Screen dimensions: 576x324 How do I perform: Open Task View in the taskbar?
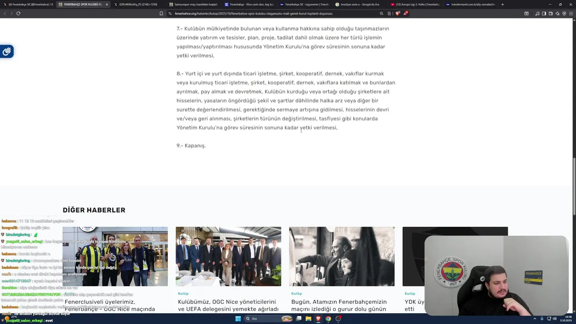pyautogui.click(x=298, y=319)
